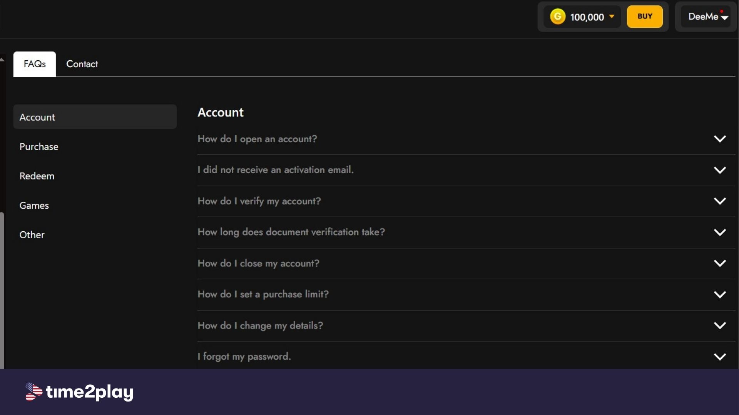739x415 pixels.
Task: Expand chevron for 'How do I open an account?'
Action: pos(720,139)
